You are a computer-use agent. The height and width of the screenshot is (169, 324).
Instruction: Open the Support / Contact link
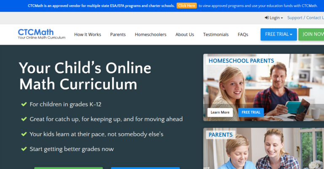point(305,18)
